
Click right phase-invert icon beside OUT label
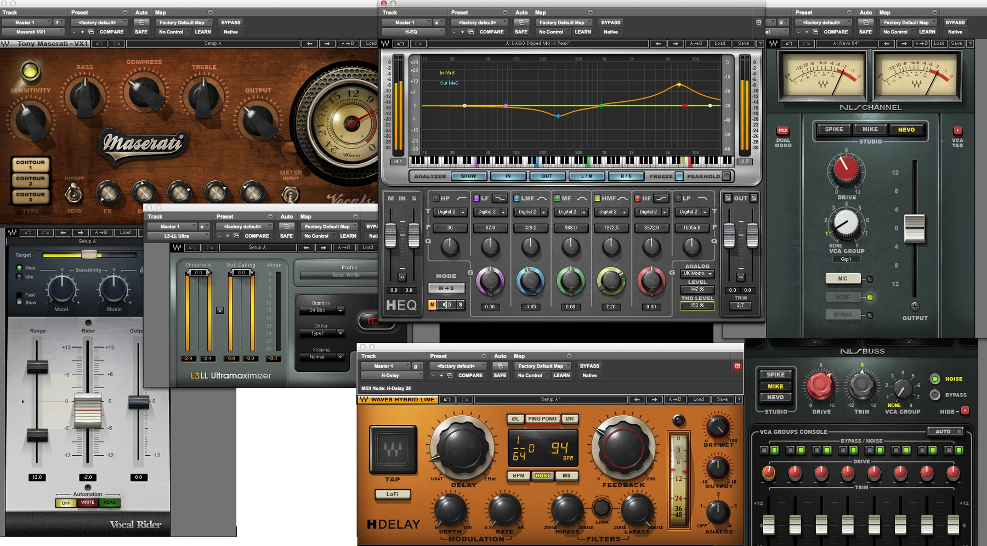754,198
